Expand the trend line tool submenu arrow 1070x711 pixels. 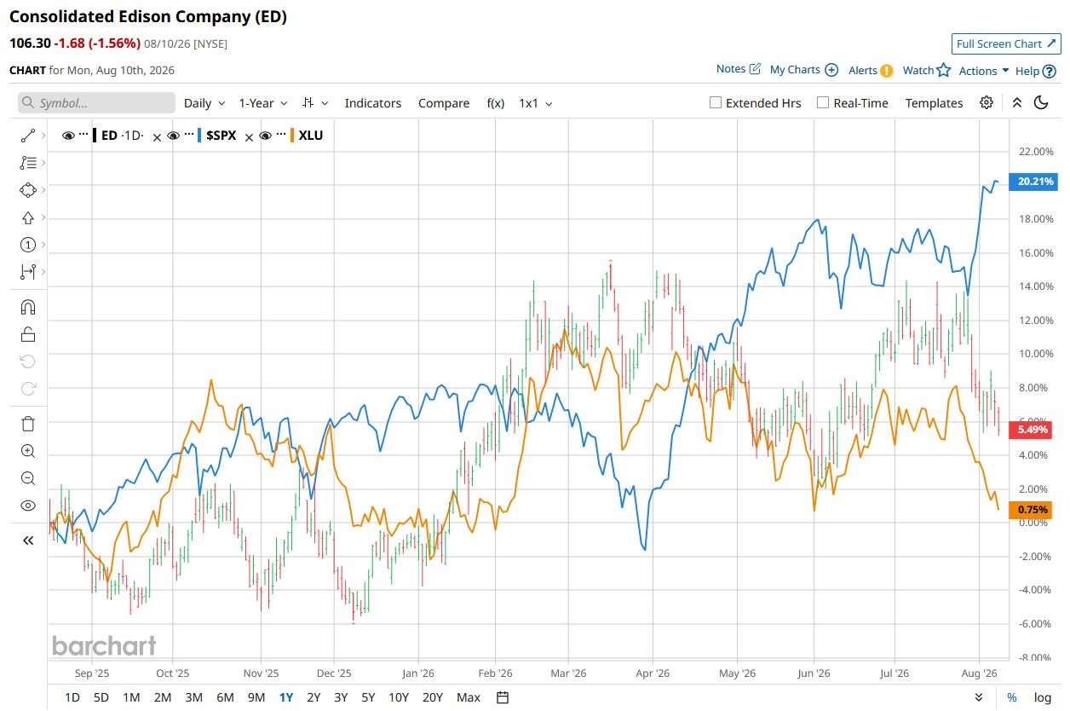(43, 136)
